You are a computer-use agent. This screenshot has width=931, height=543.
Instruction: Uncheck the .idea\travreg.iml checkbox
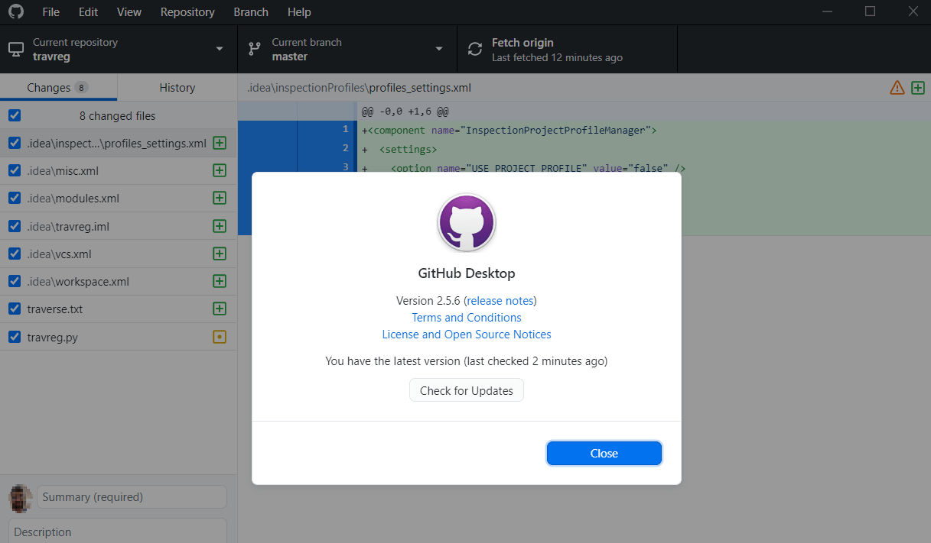click(x=15, y=226)
